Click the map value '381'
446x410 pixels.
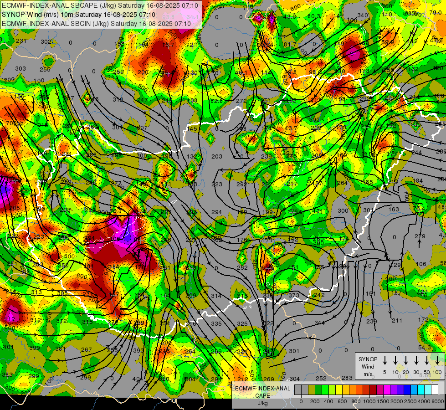[60, 348]
